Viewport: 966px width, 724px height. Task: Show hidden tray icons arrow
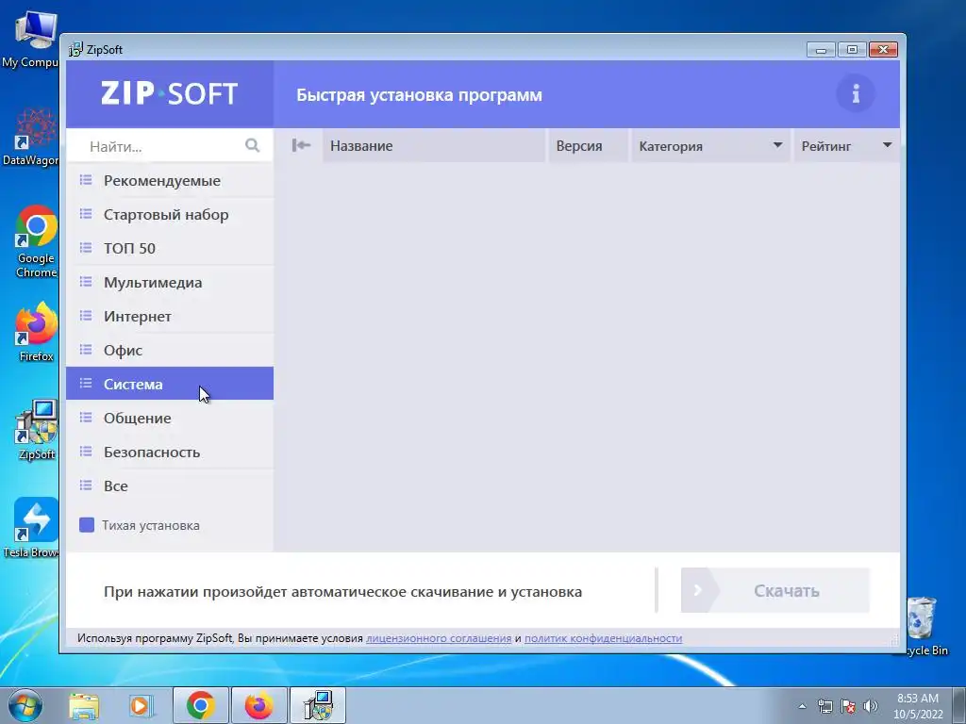tap(802, 706)
